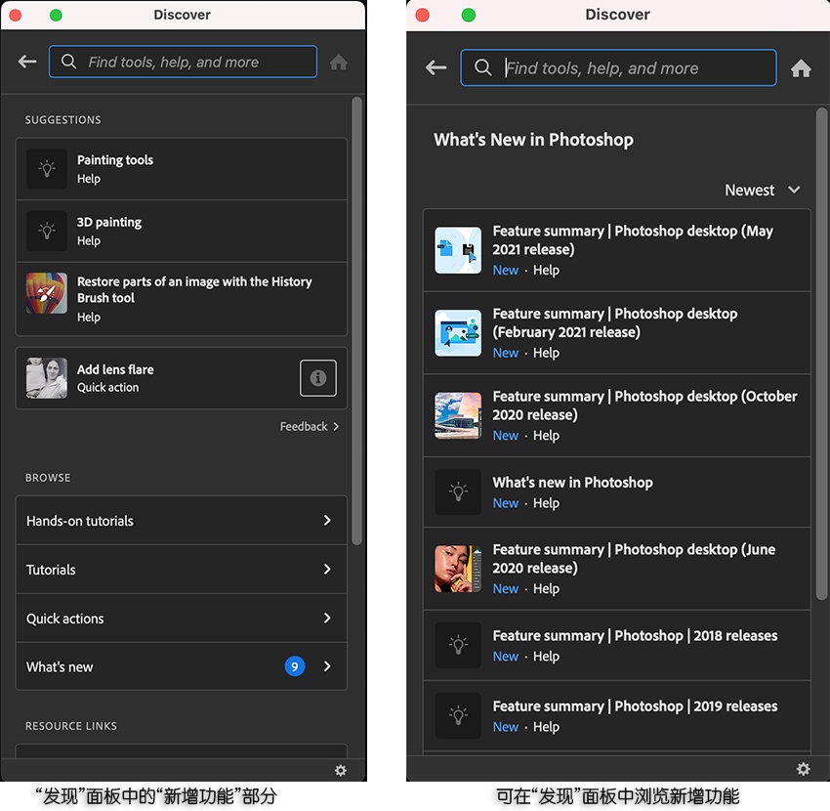
Task: Click the blue 9 badge on What's new
Action: pyautogui.click(x=295, y=666)
